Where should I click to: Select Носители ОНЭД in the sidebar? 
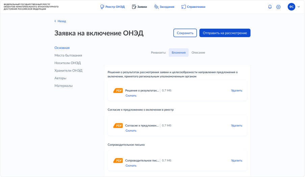point(68,63)
